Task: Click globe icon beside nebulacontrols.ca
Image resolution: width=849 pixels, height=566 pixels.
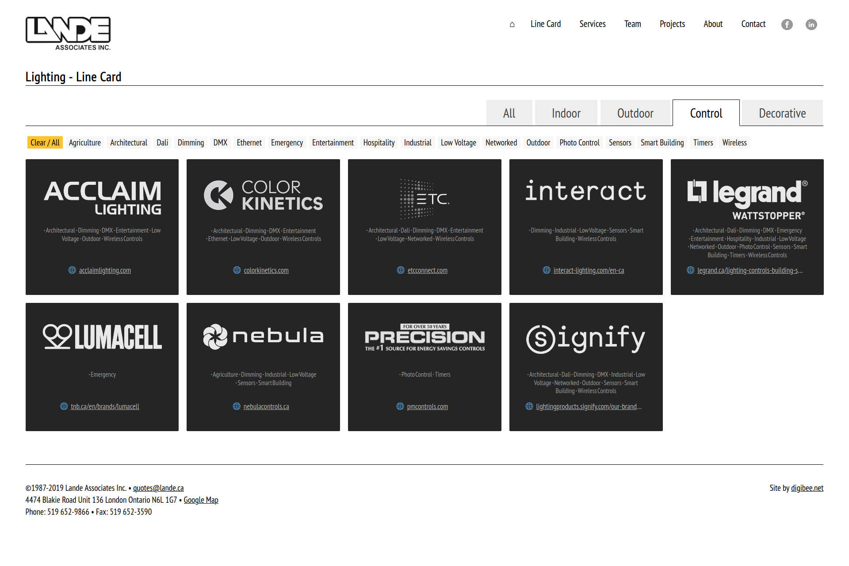Action: tap(237, 406)
